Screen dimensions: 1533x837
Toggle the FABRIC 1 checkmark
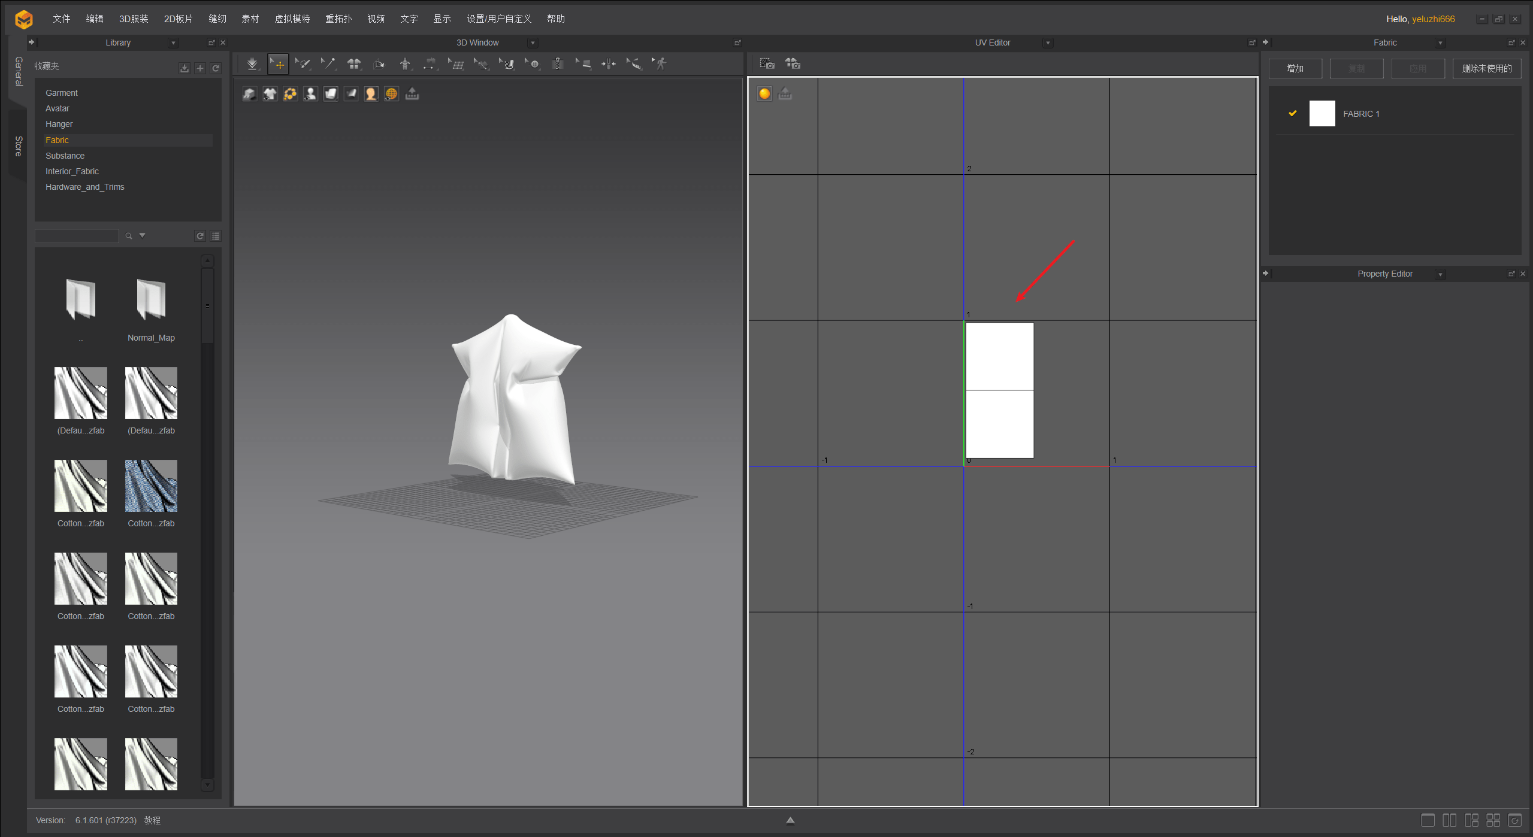point(1292,114)
